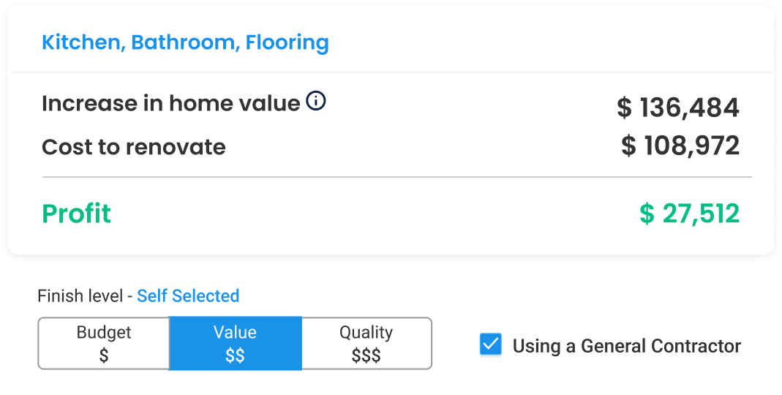
Task: Click the info icon beside Increase in home value
Action: click(315, 102)
